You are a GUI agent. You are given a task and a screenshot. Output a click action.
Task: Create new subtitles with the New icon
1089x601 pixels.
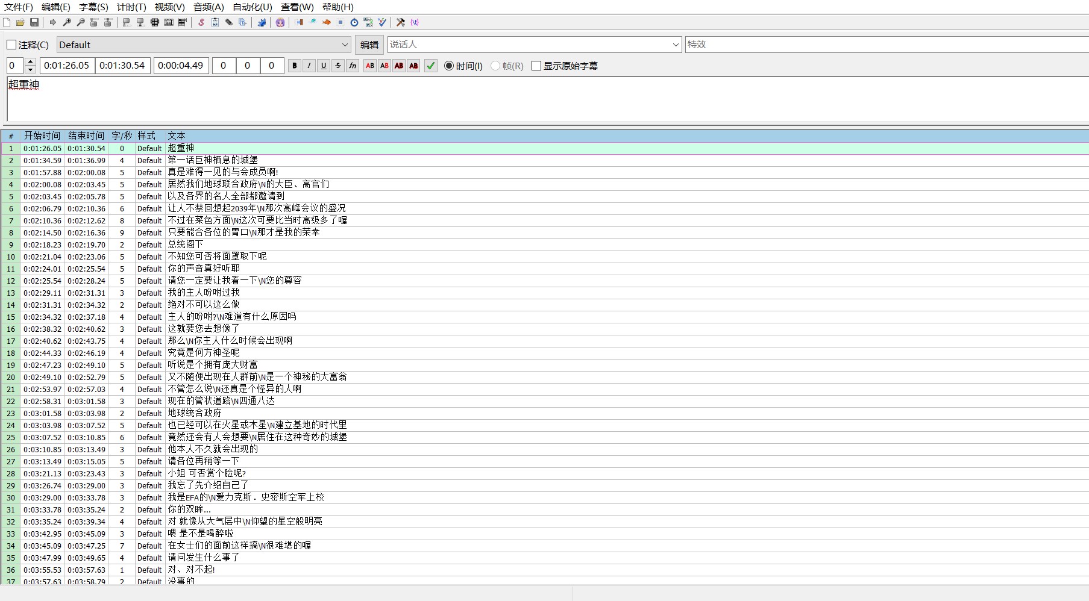click(7, 22)
